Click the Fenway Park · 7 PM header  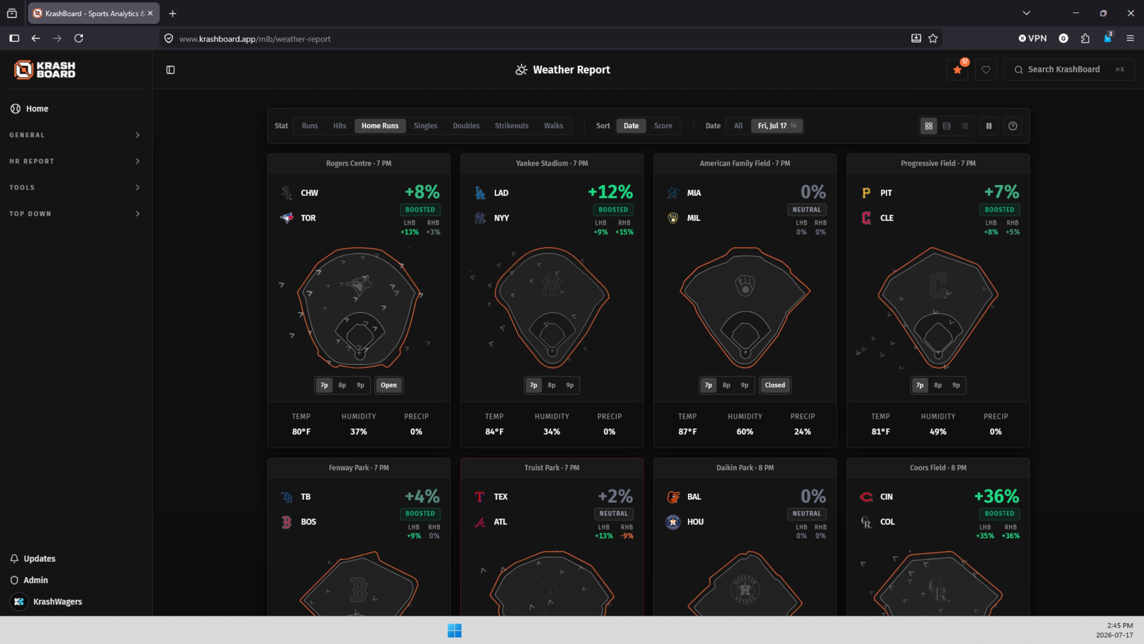359,468
